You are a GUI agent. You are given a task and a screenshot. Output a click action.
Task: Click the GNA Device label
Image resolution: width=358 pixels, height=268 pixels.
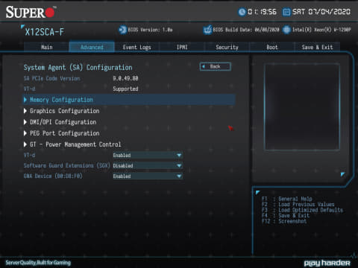tap(53, 176)
